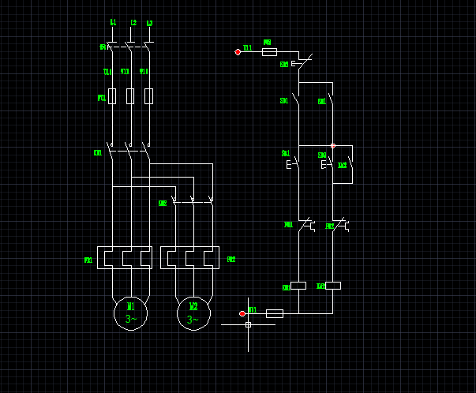The image size is (476, 393).
Task: Select the 3~ text inside motor M1
Action: pos(131,319)
